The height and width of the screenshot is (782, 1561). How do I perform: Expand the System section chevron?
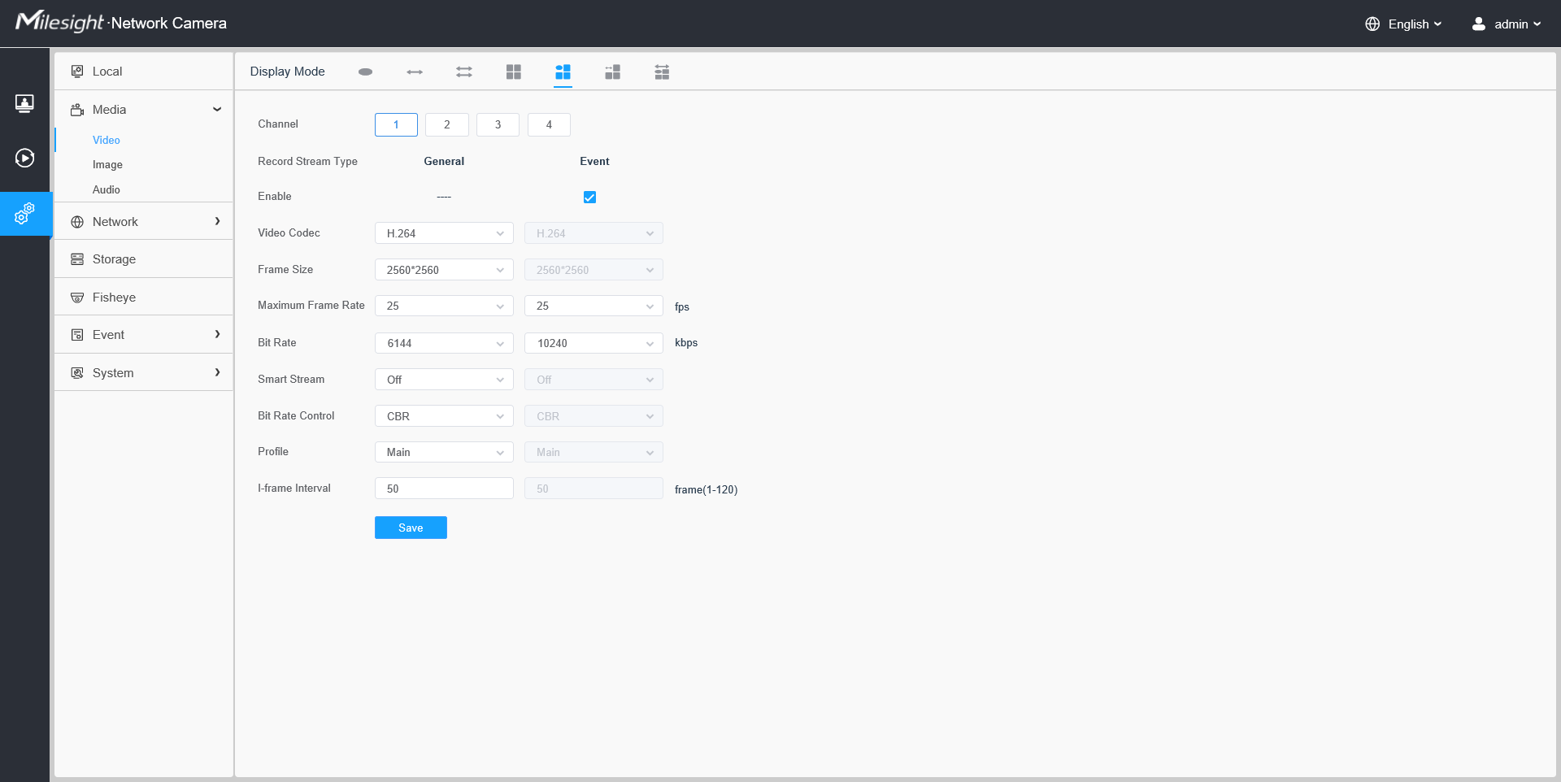(x=217, y=372)
